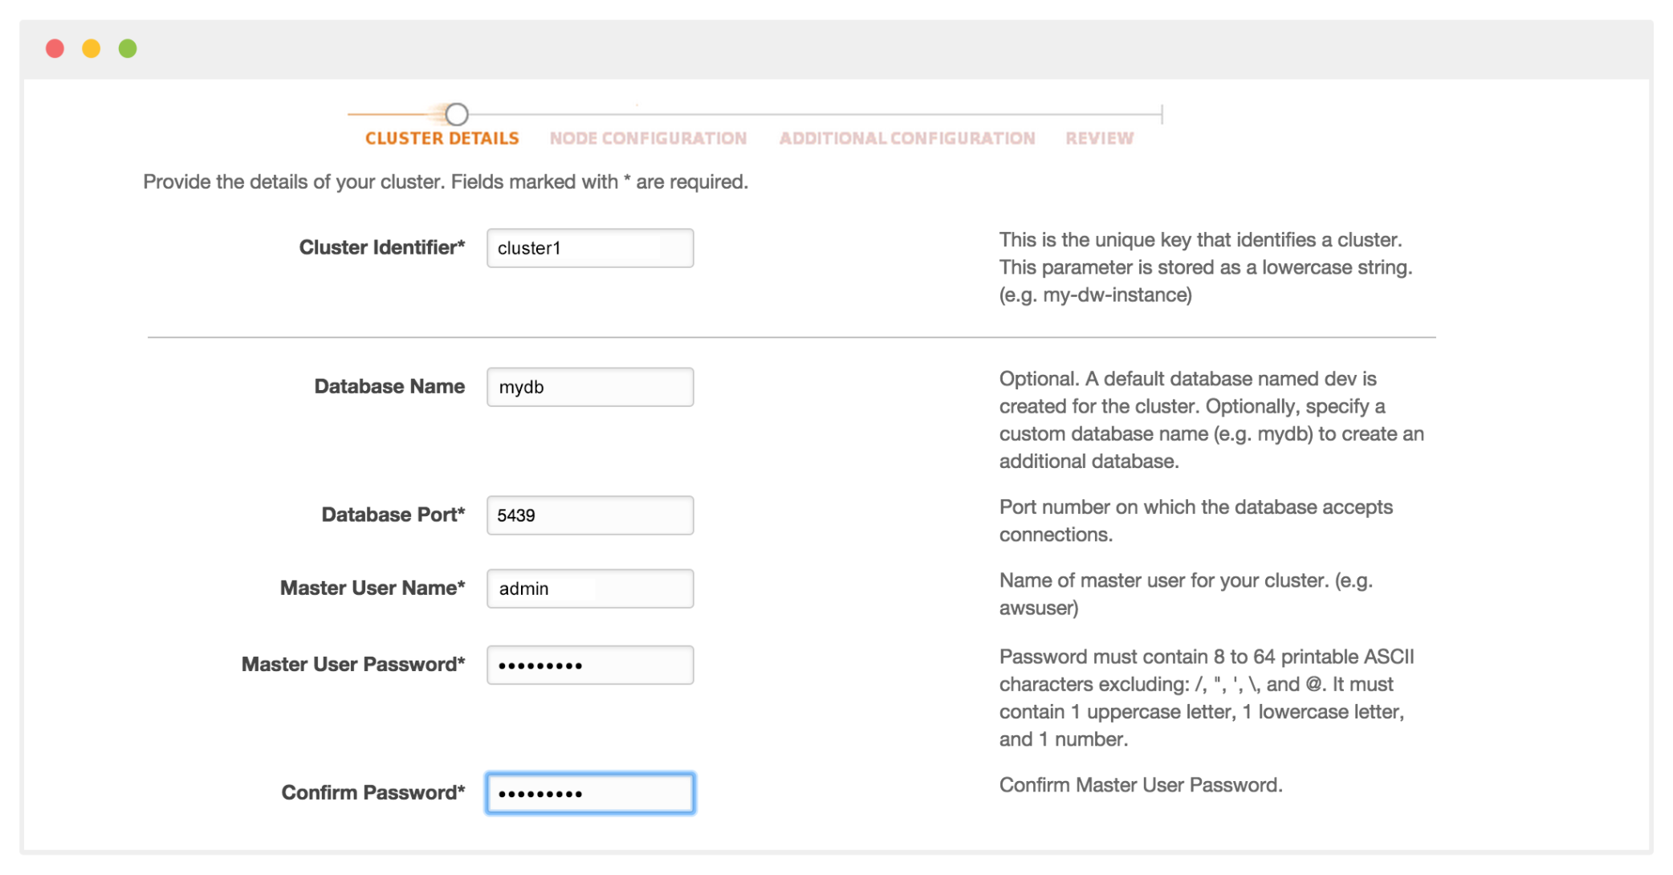Image resolution: width=1673 pixels, height=875 pixels.
Task: Click the wizard progress indicator circle
Action: 458,114
